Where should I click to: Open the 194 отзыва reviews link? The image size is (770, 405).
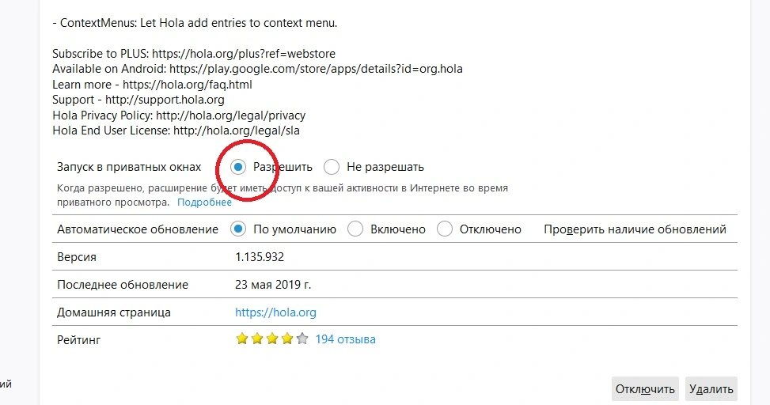pos(345,339)
